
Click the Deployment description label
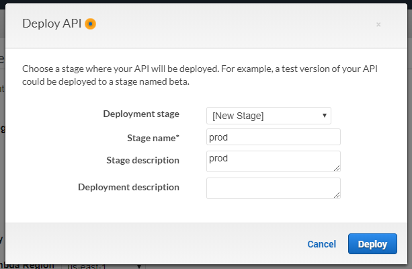pos(128,187)
